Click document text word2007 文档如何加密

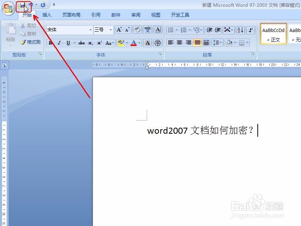200,131
